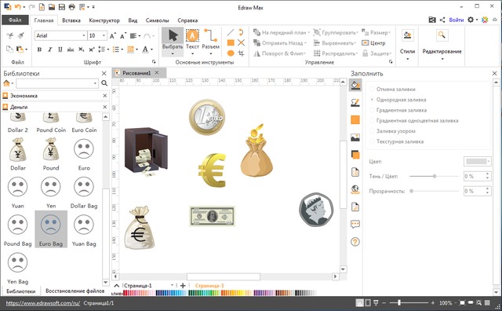The height and width of the screenshot is (311, 502).
Task: Close the Экономика library
Action: [104, 96]
